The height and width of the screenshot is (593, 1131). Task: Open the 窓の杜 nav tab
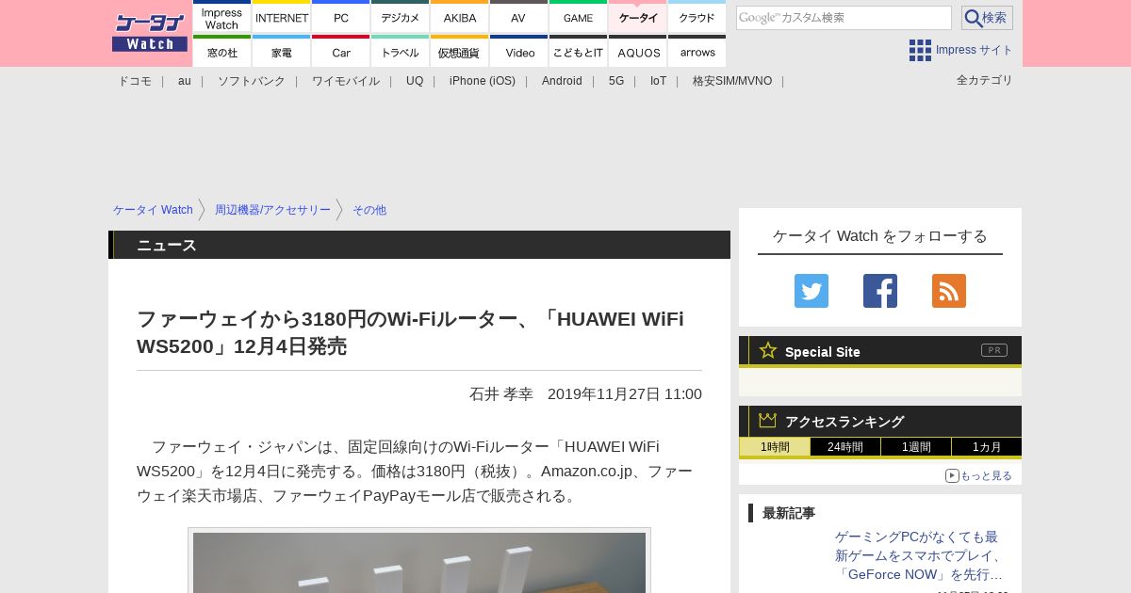222,52
